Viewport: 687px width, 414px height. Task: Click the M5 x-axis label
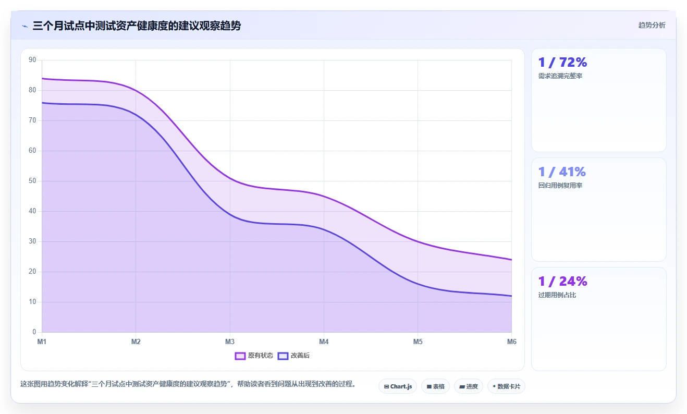pos(418,342)
